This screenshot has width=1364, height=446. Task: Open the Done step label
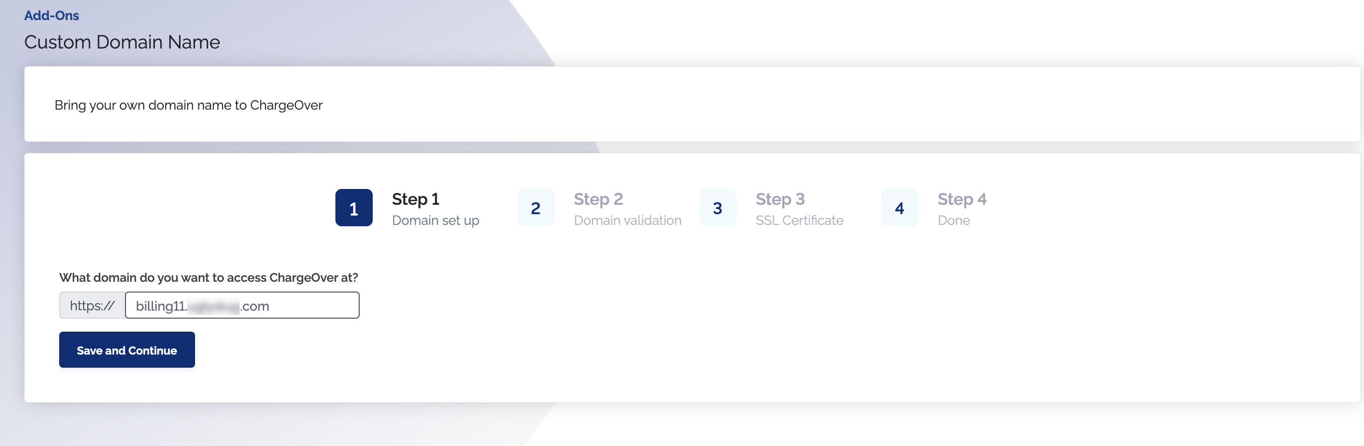pyautogui.click(x=953, y=220)
